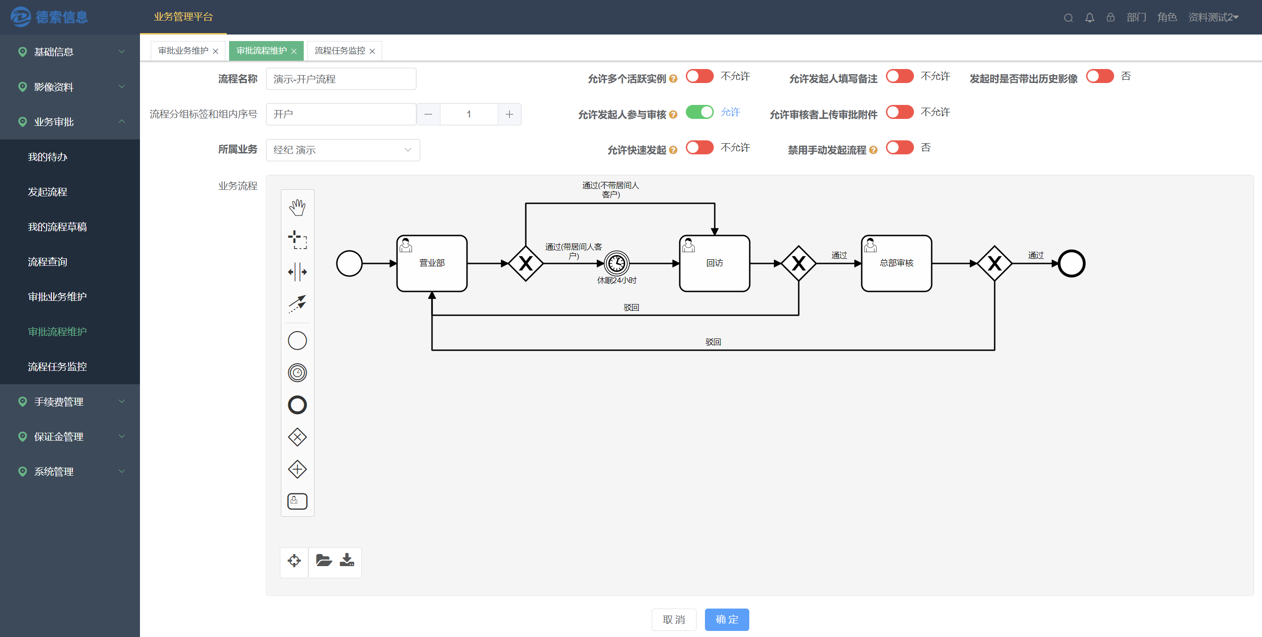The height and width of the screenshot is (637, 1262).
Task: Select the 回访 user task node
Action: [x=714, y=263]
